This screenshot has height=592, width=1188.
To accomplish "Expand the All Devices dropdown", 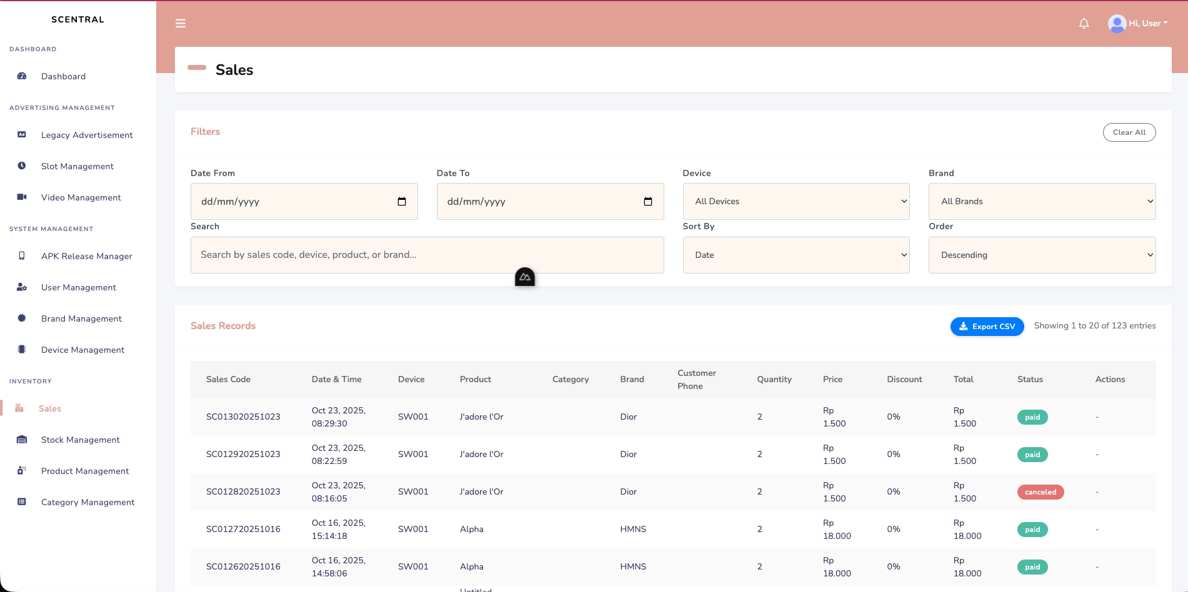I will coord(796,202).
